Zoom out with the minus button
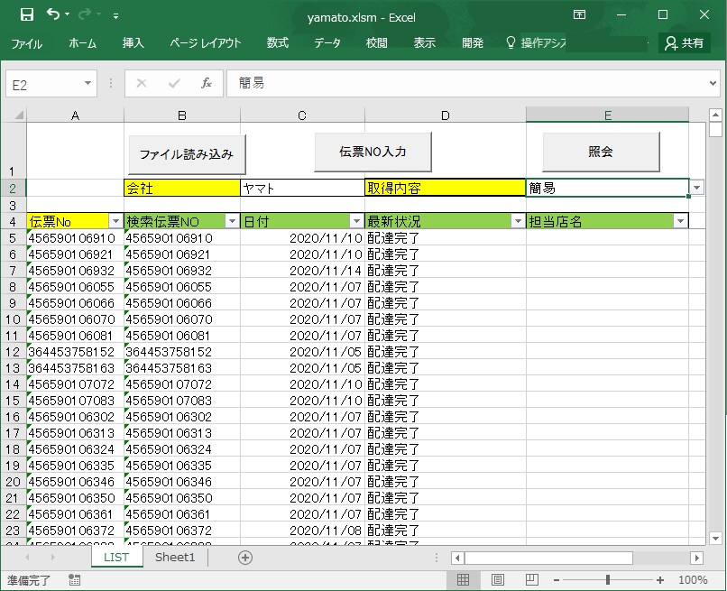This screenshot has width=727, height=591. 557,580
